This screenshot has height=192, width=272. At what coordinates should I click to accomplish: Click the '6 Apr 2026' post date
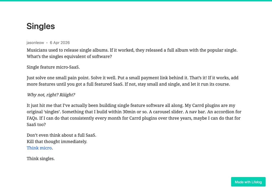(60, 42)
